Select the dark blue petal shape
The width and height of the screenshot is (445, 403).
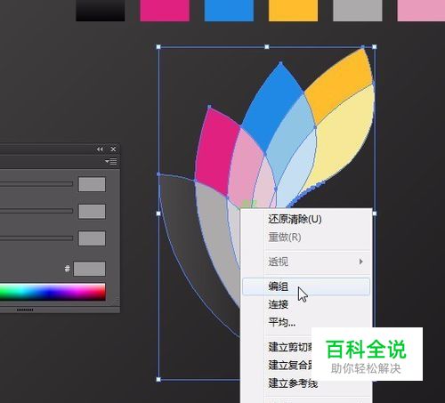pyautogui.click(x=270, y=107)
